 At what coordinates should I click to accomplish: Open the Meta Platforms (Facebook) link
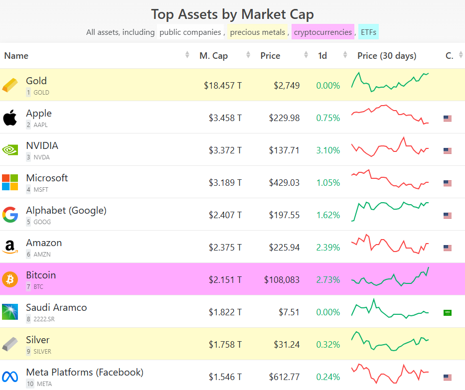(85, 372)
